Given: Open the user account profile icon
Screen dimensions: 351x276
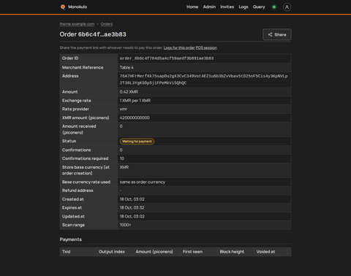Looking at the screenshot, I should click(x=287, y=7).
